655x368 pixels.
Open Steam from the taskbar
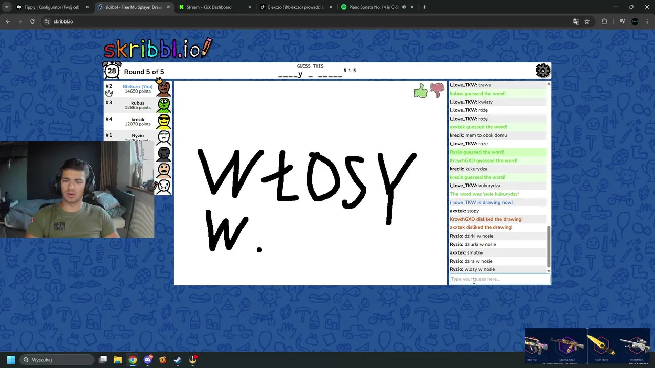178,360
